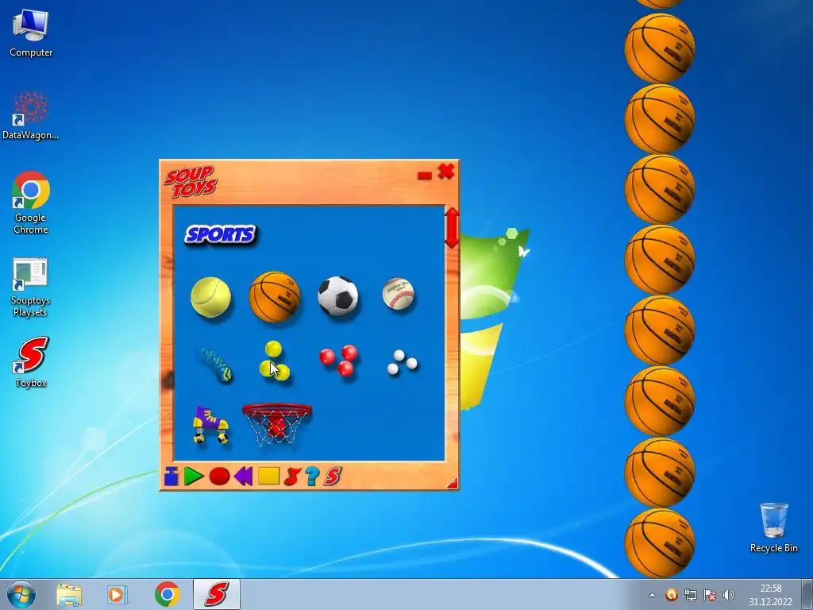Click the Soup Toys logo
The width and height of the screenshot is (813, 610).
coord(191,182)
